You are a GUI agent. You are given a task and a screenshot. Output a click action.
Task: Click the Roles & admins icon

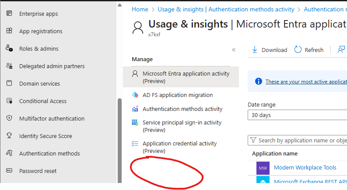pos(9,48)
